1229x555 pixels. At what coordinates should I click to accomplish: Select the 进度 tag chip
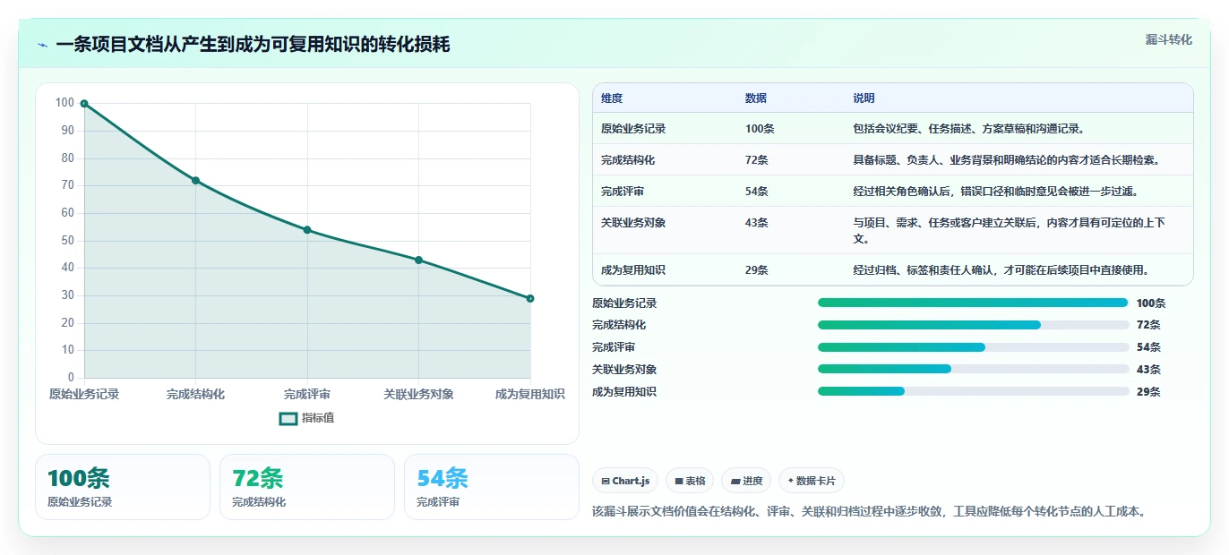(746, 481)
